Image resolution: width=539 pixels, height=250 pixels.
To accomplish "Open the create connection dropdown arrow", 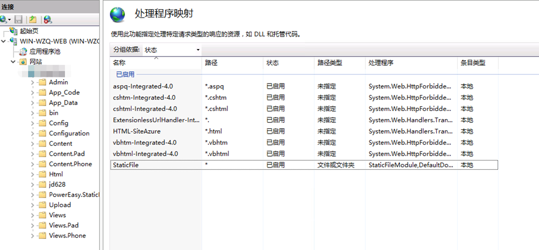I will [9, 20].
